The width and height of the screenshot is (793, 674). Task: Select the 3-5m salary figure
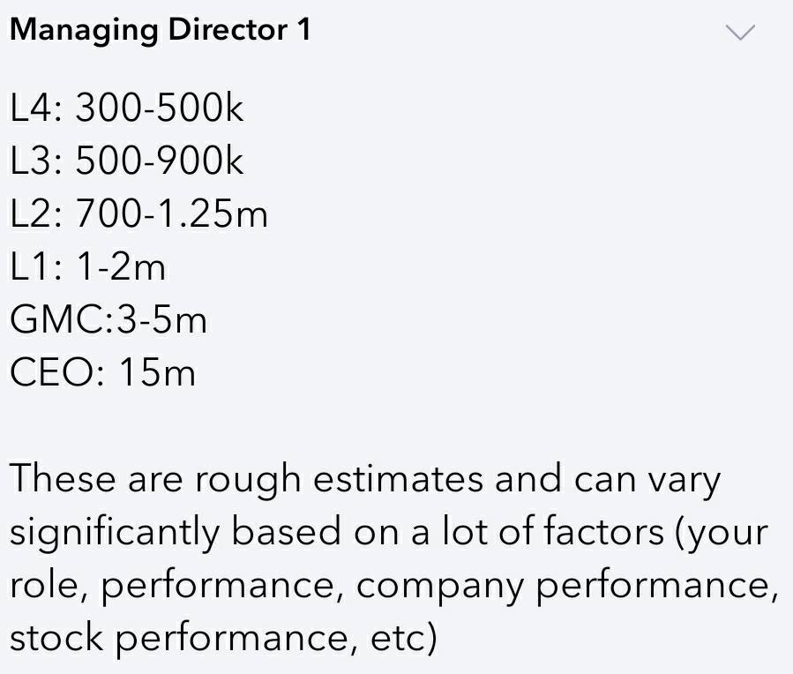pos(161,319)
